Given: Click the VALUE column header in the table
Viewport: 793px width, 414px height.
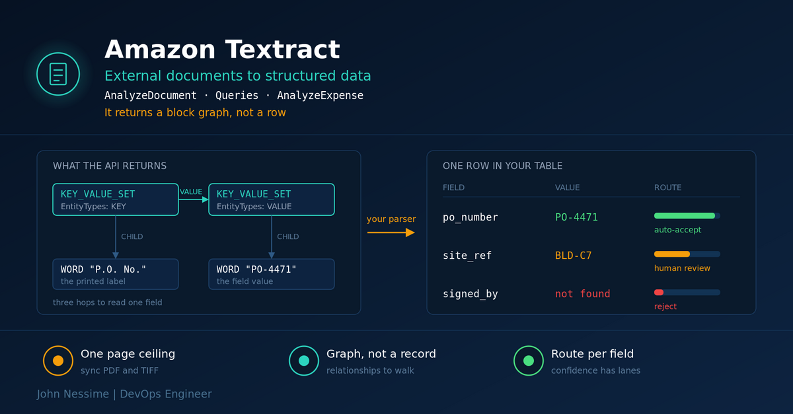Looking at the screenshot, I should coord(568,188).
